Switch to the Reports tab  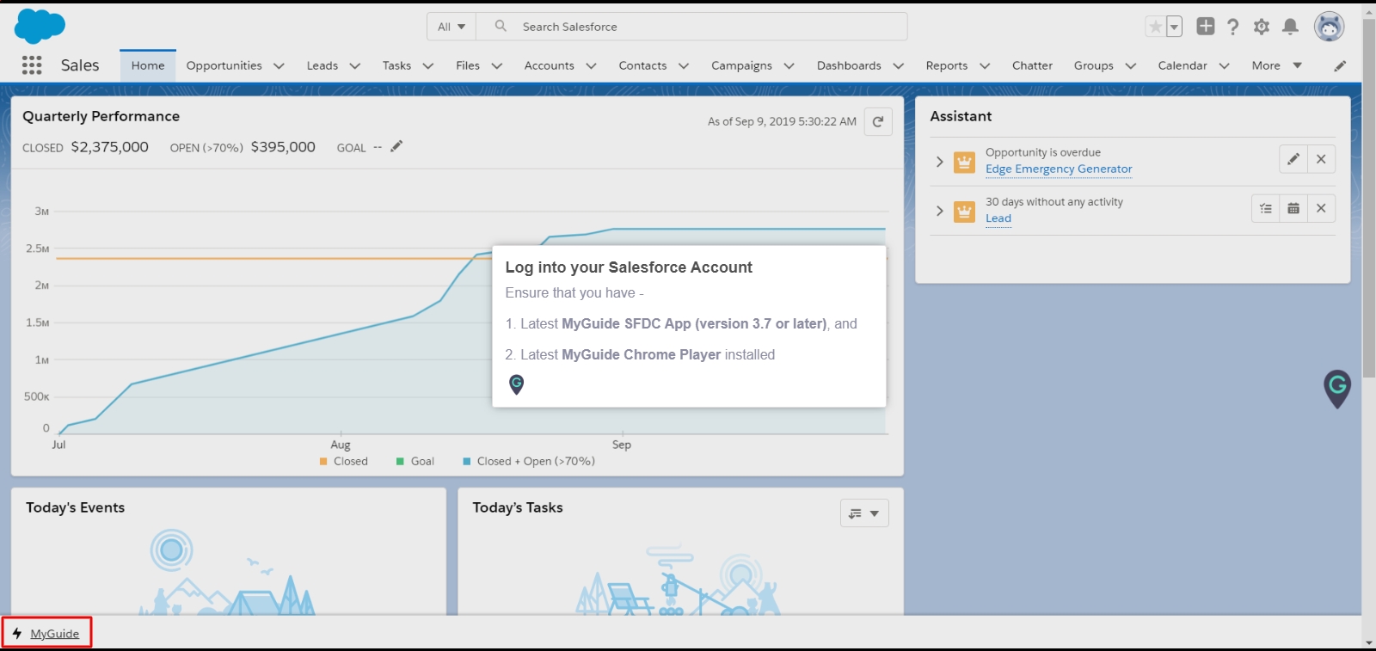point(947,65)
